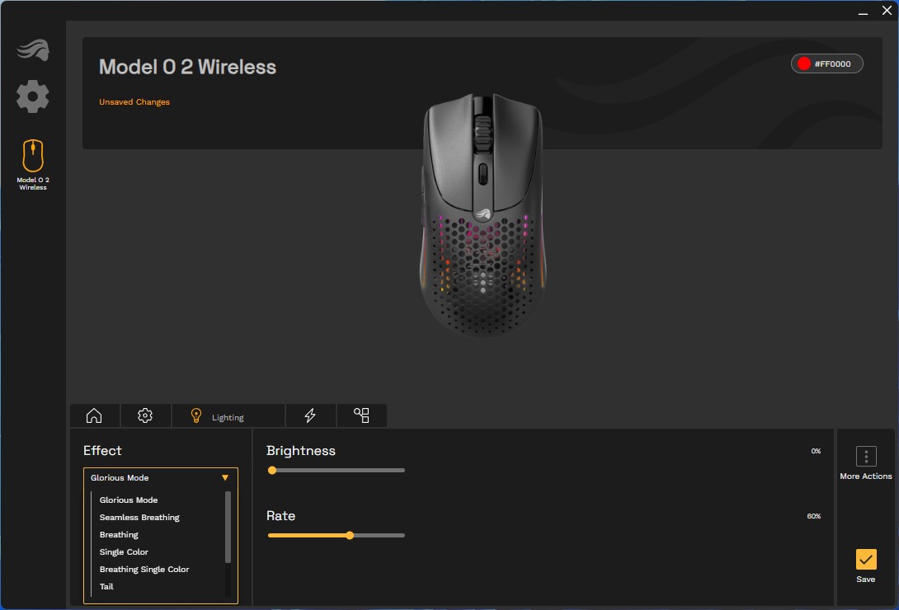Open the gear settings tab
899x610 pixels.
pos(145,416)
